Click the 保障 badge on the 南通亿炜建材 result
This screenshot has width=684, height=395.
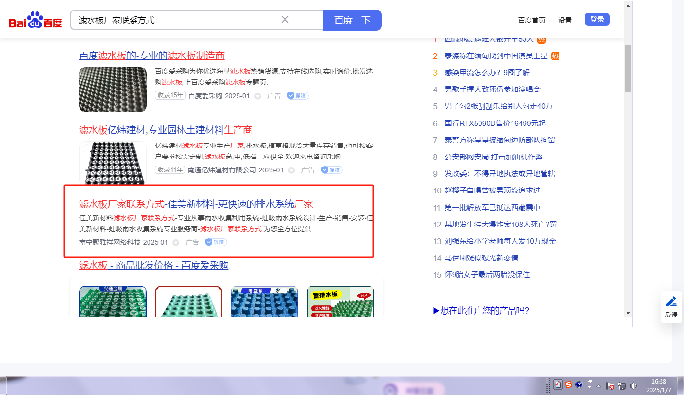(x=332, y=170)
